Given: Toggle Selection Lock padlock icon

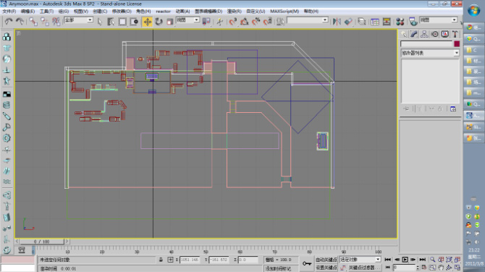Looking at the screenshot, I should [161, 260].
